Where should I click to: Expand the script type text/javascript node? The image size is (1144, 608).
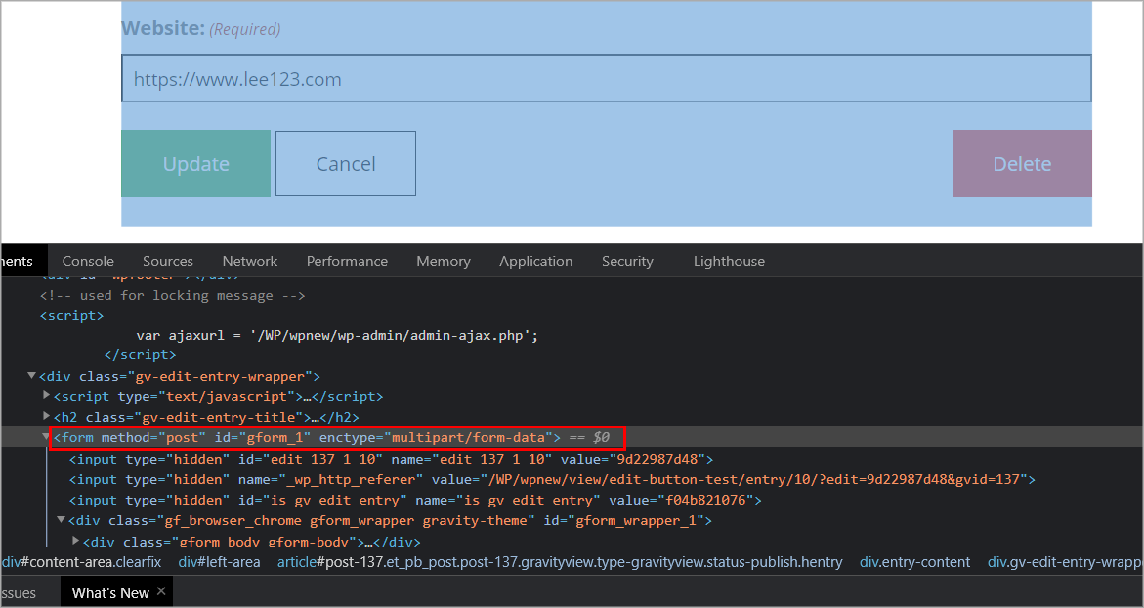pyautogui.click(x=47, y=396)
